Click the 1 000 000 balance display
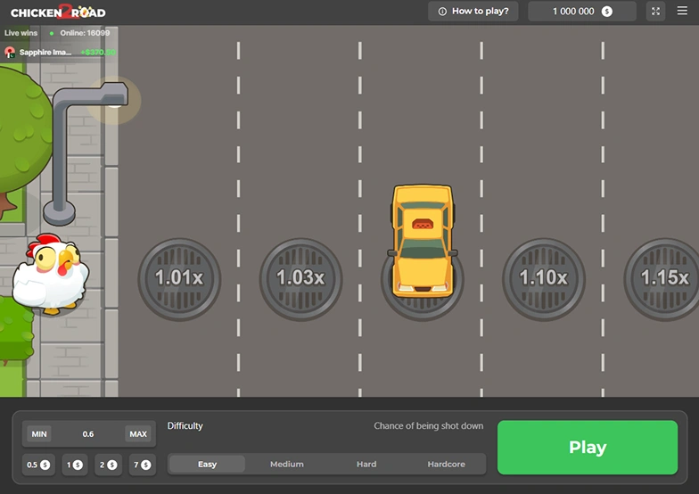This screenshot has height=494, width=699. click(581, 11)
